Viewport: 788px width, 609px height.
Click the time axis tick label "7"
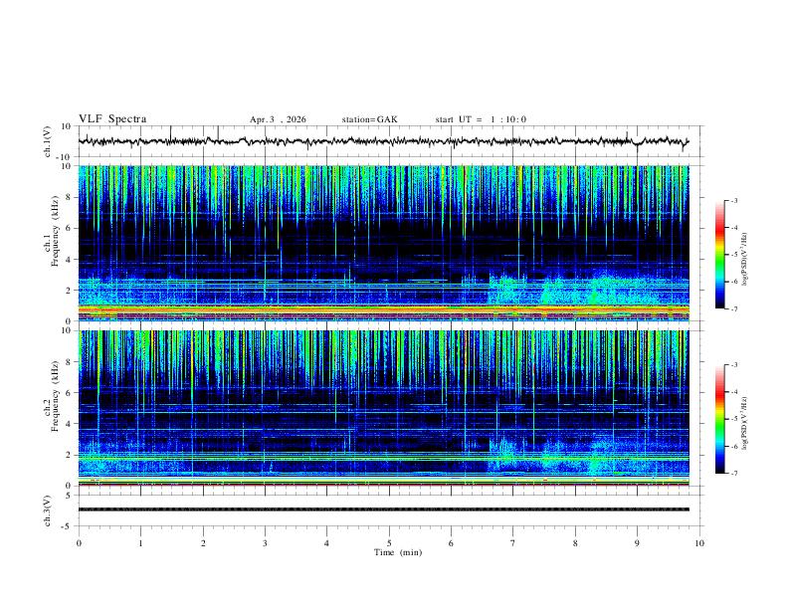click(x=513, y=543)
